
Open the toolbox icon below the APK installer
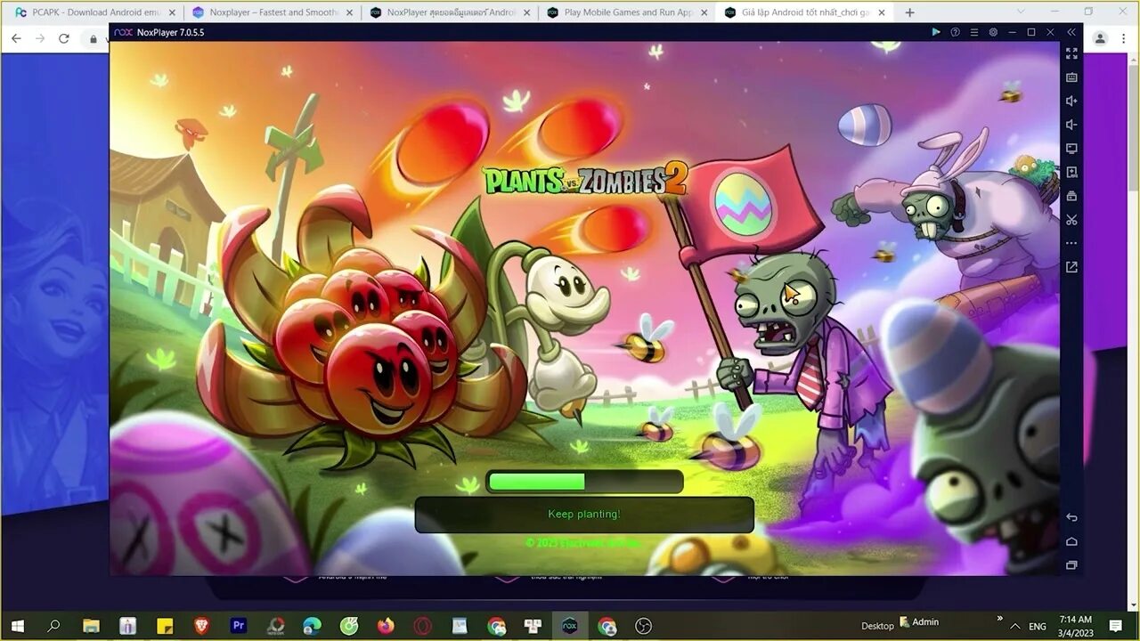coord(1071,196)
